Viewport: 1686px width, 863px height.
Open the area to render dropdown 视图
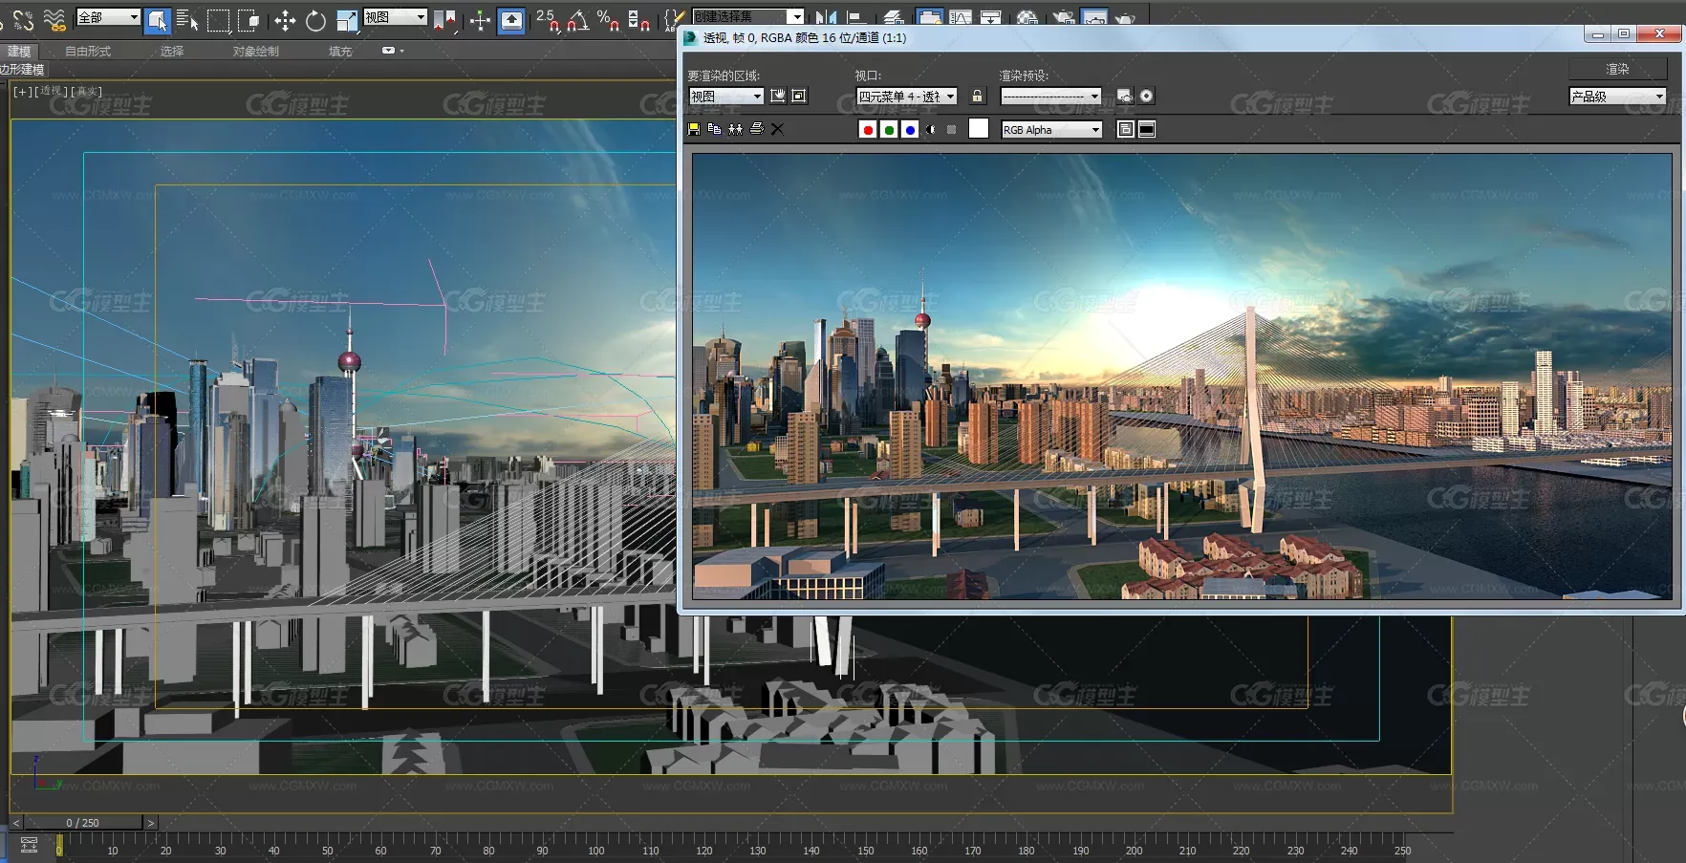click(x=726, y=96)
